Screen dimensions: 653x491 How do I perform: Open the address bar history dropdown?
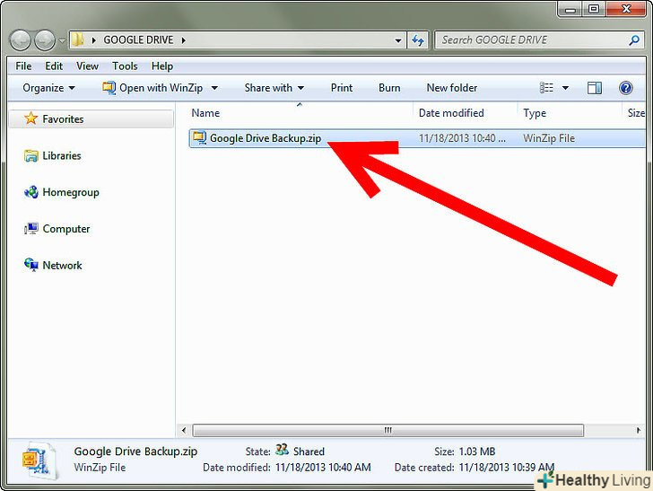[398, 40]
